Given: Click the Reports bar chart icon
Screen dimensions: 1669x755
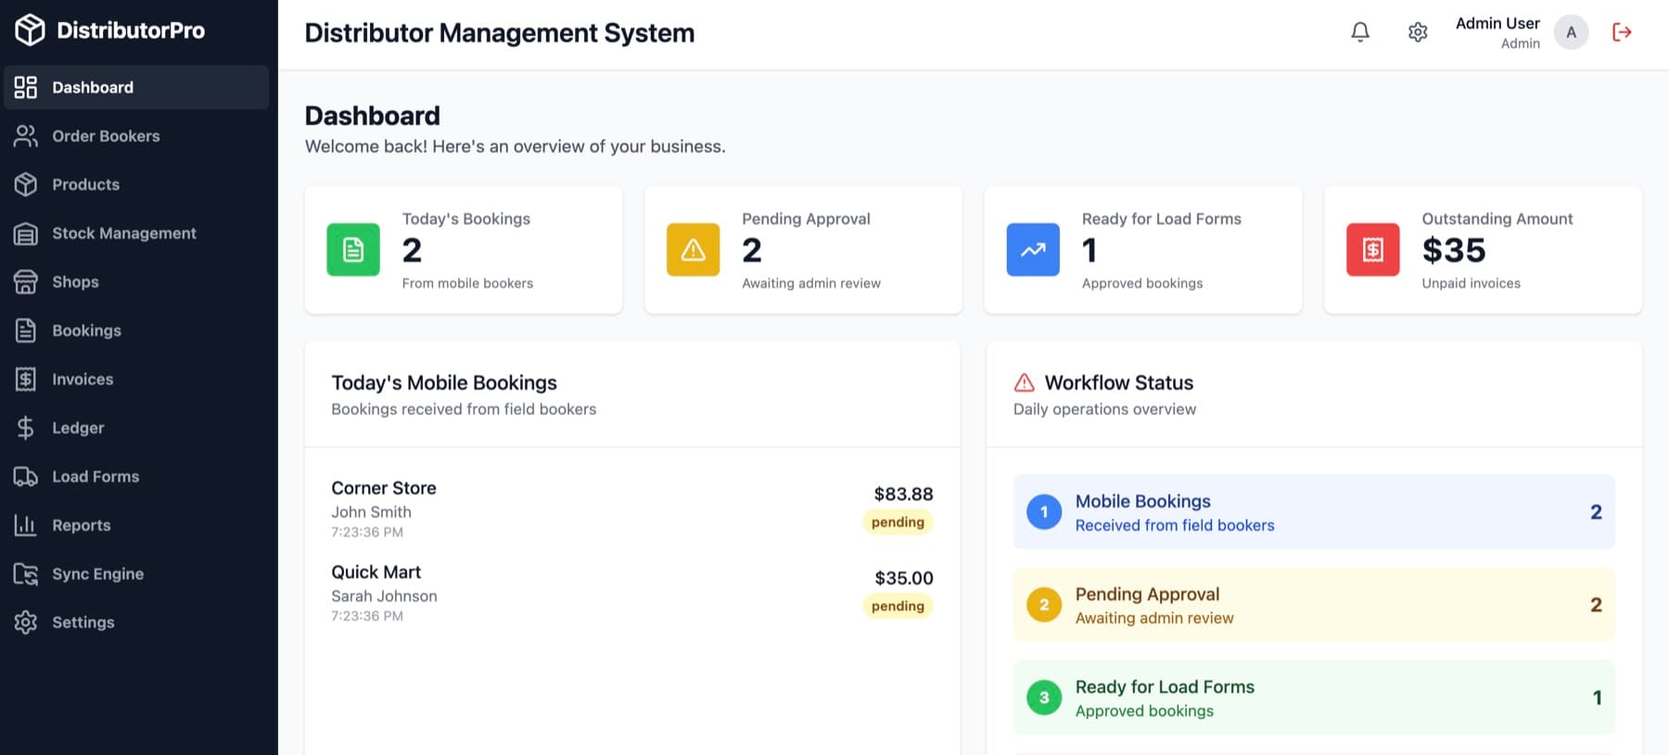Looking at the screenshot, I should pyautogui.click(x=26, y=525).
